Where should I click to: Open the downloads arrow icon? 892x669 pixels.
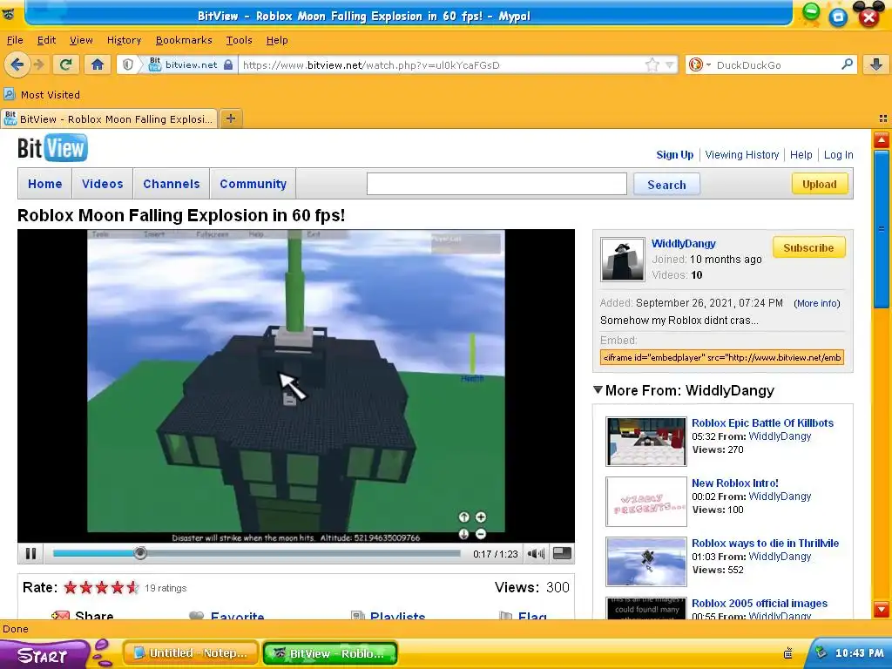coord(876,64)
